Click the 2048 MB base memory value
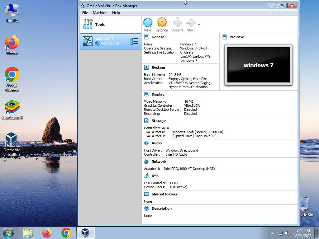 click(175, 75)
